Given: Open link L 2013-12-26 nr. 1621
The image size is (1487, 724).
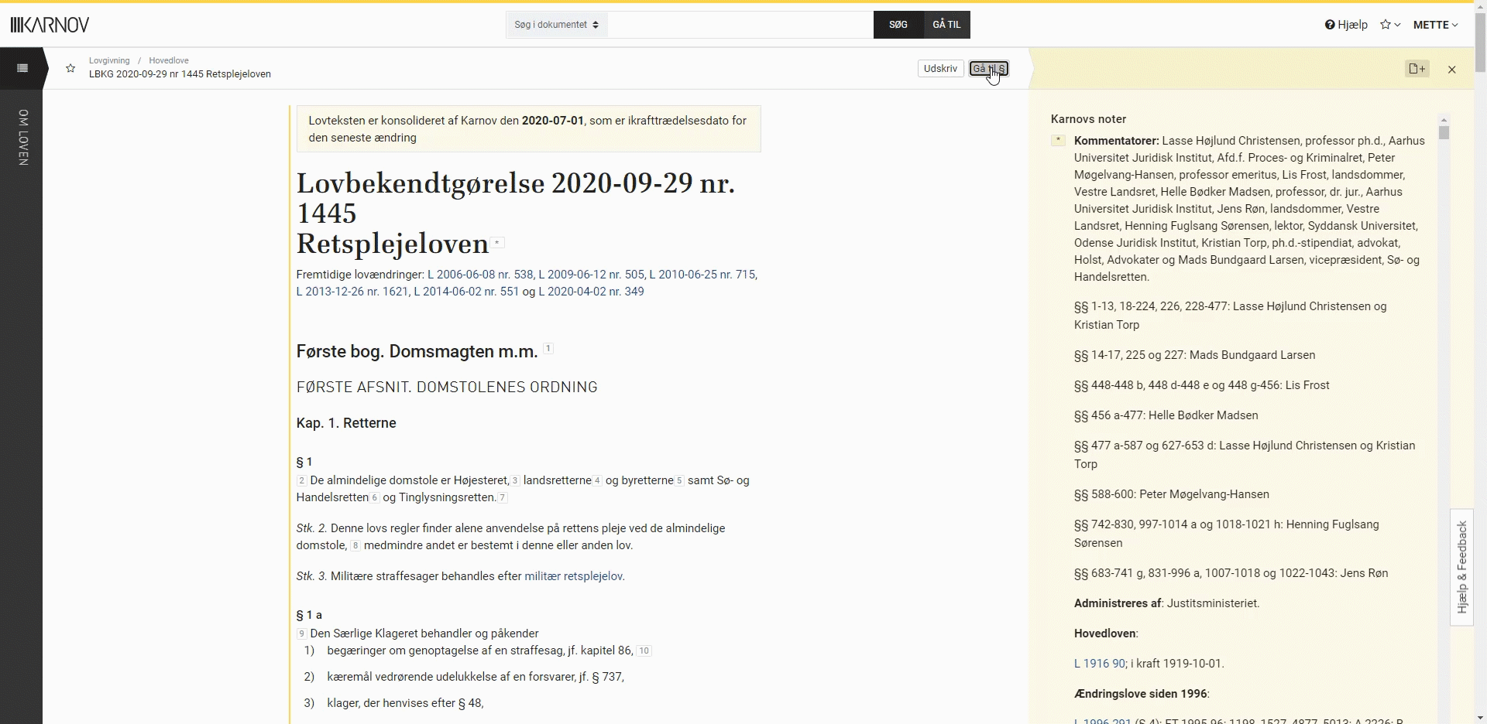Looking at the screenshot, I should 352,292.
